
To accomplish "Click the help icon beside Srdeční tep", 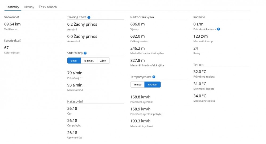I will (85, 53).
